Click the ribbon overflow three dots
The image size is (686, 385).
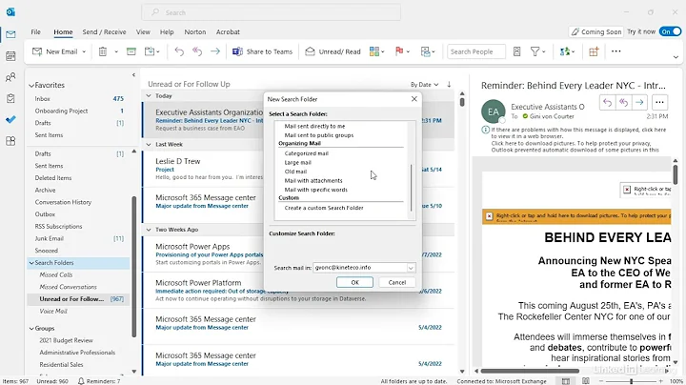coord(616,51)
